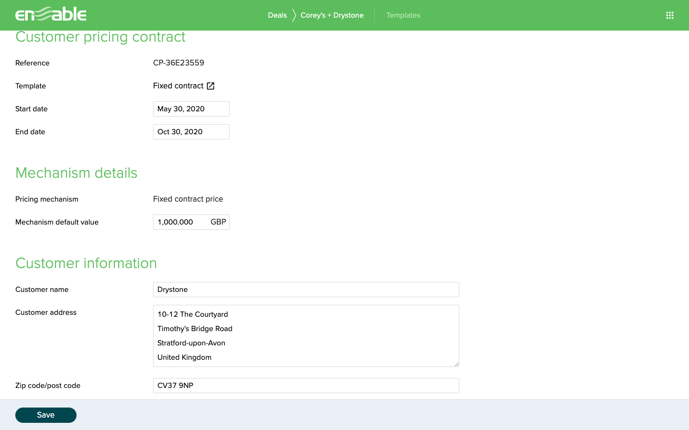Edit Customer address text area

[x=306, y=336]
